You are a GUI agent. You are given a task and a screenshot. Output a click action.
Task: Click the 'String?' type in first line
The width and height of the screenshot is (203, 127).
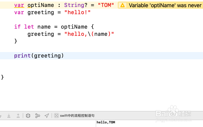tap(76, 5)
